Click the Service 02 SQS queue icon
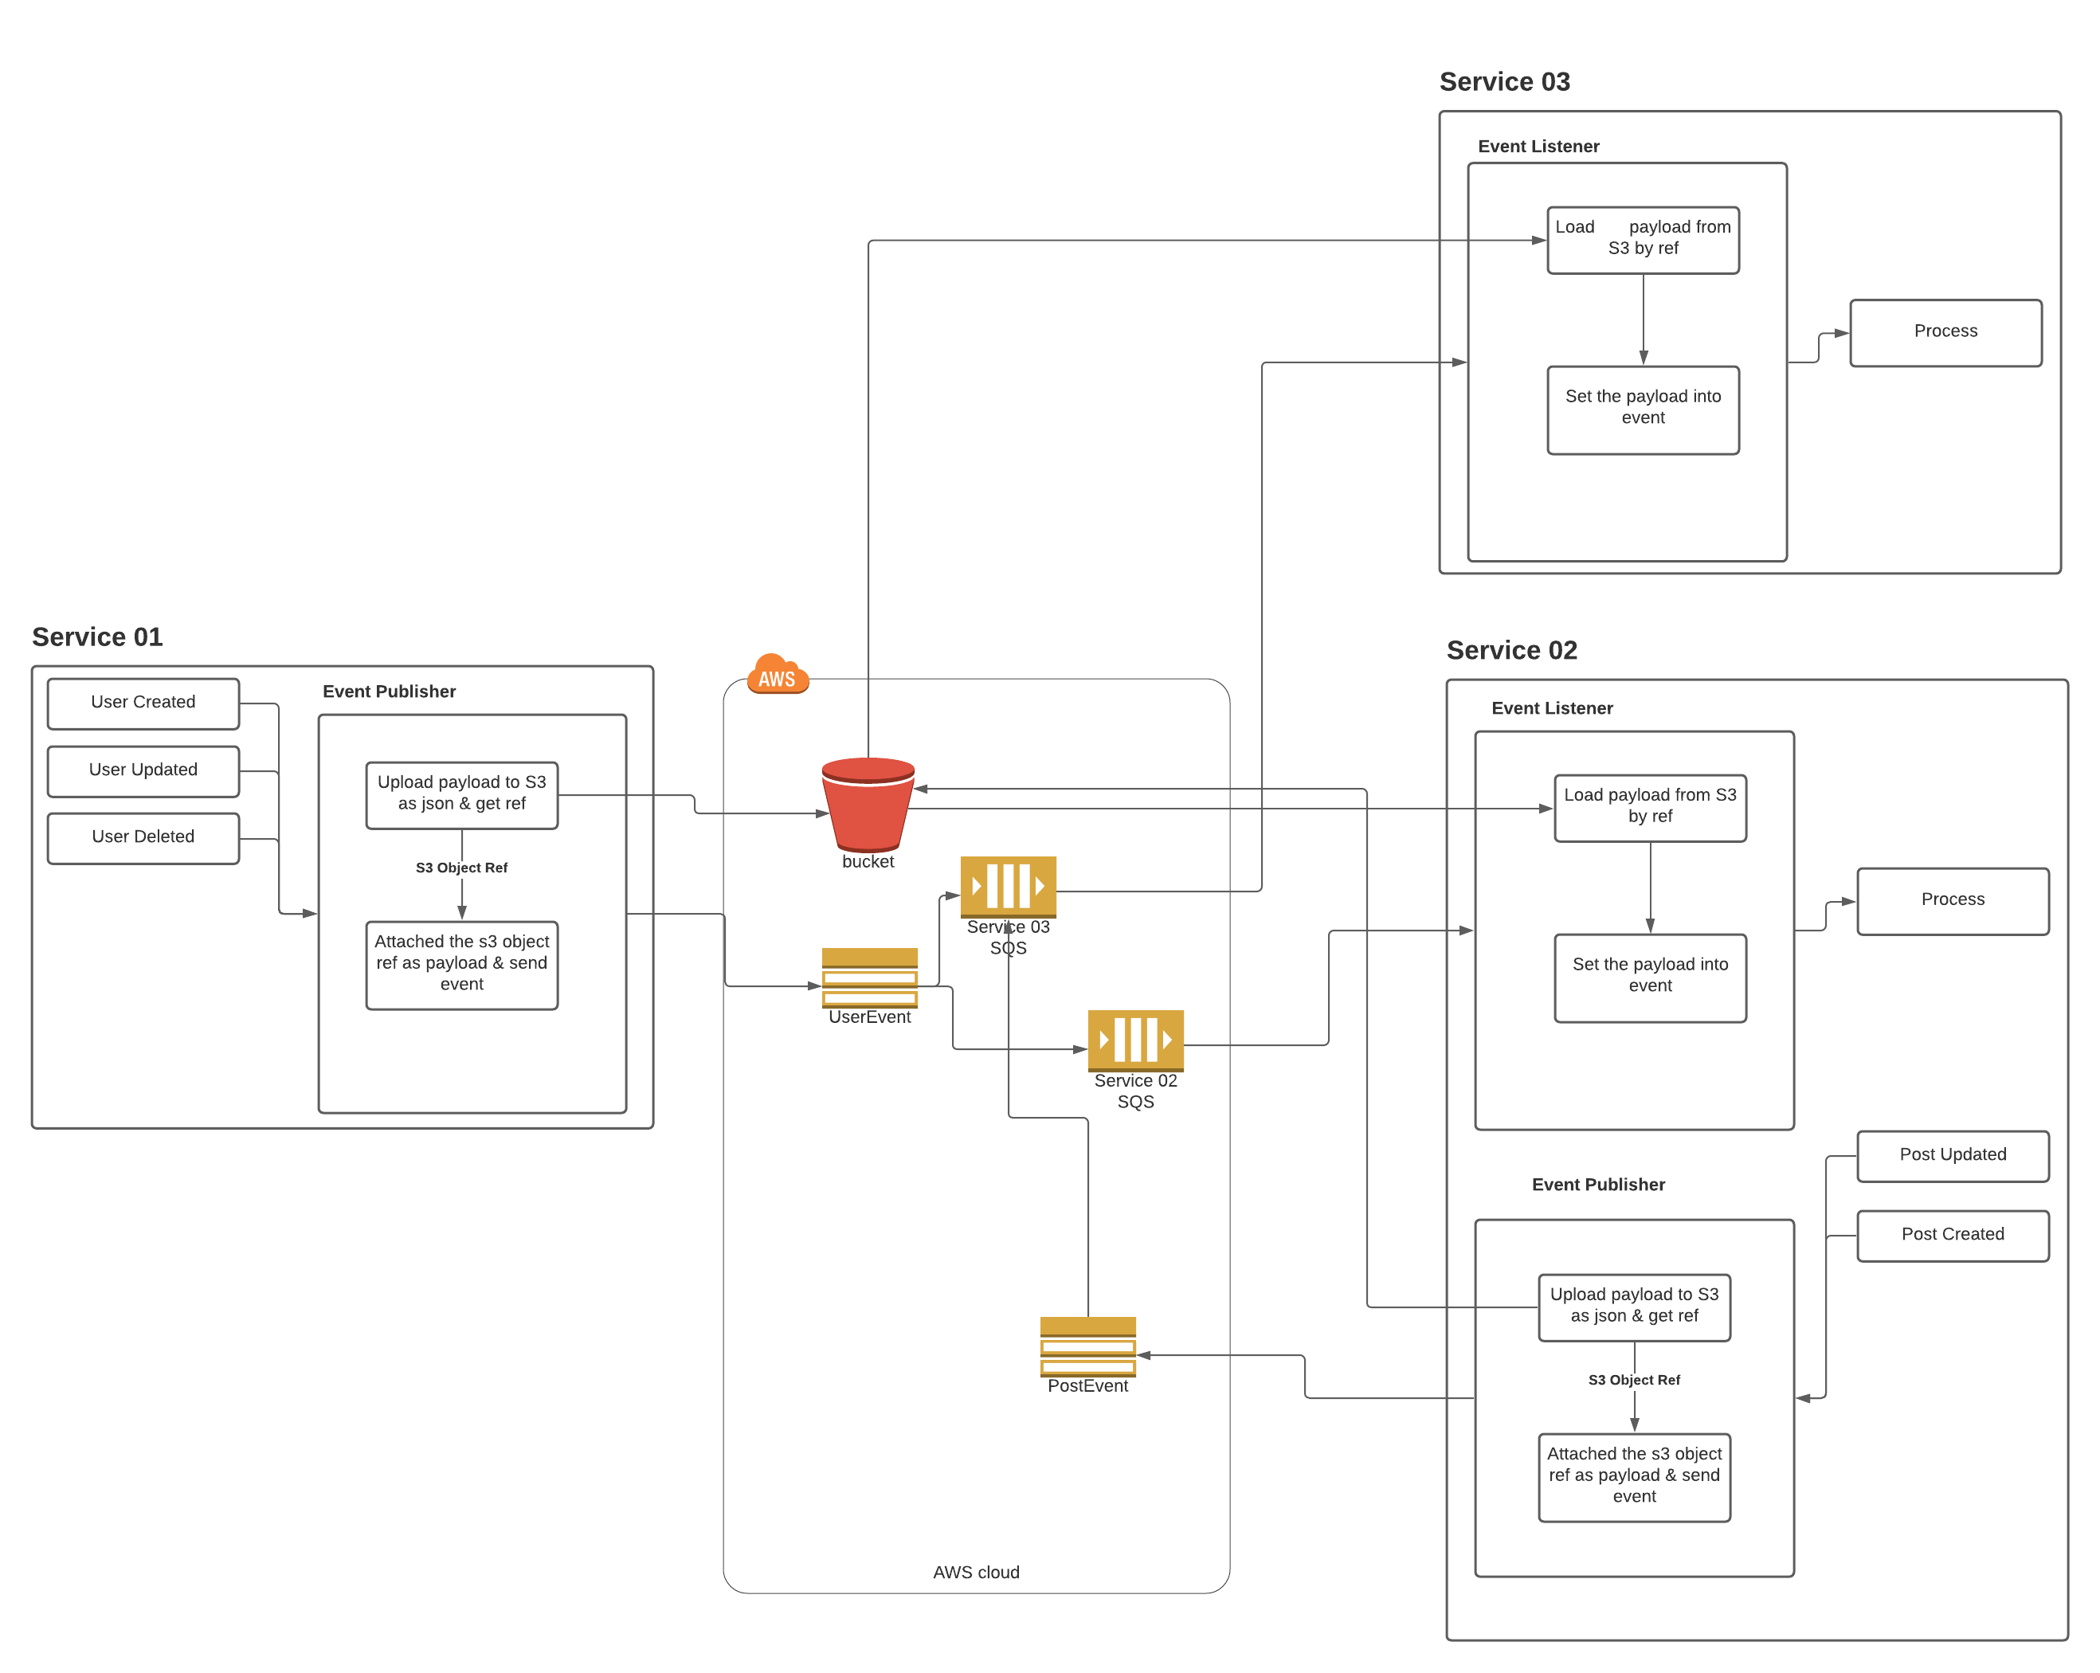Viewport: 2100px width, 1673px height. (1134, 1039)
